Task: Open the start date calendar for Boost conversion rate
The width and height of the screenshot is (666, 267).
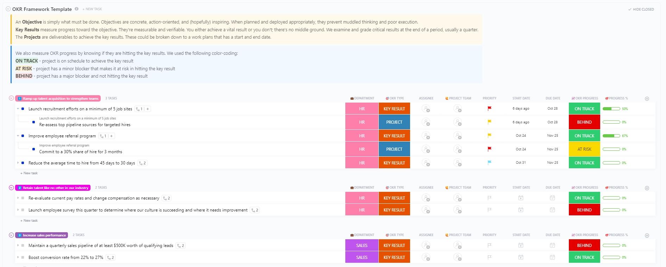Action: tap(521, 258)
